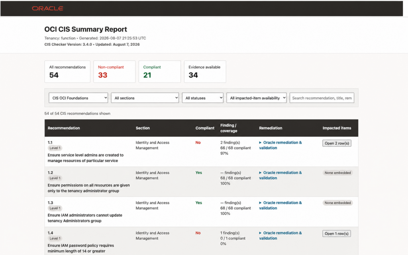This screenshot has width=408, height=255.
Task: Open the All statuses dropdown
Action: coord(203,98)
